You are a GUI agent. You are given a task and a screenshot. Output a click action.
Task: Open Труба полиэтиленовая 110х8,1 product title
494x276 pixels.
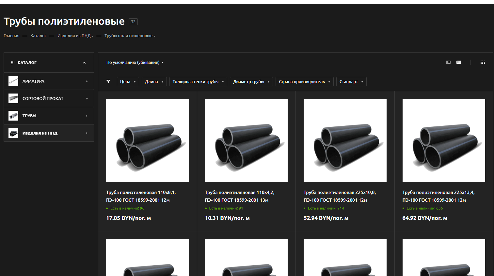pyautogui.click(x=141, y=196)
